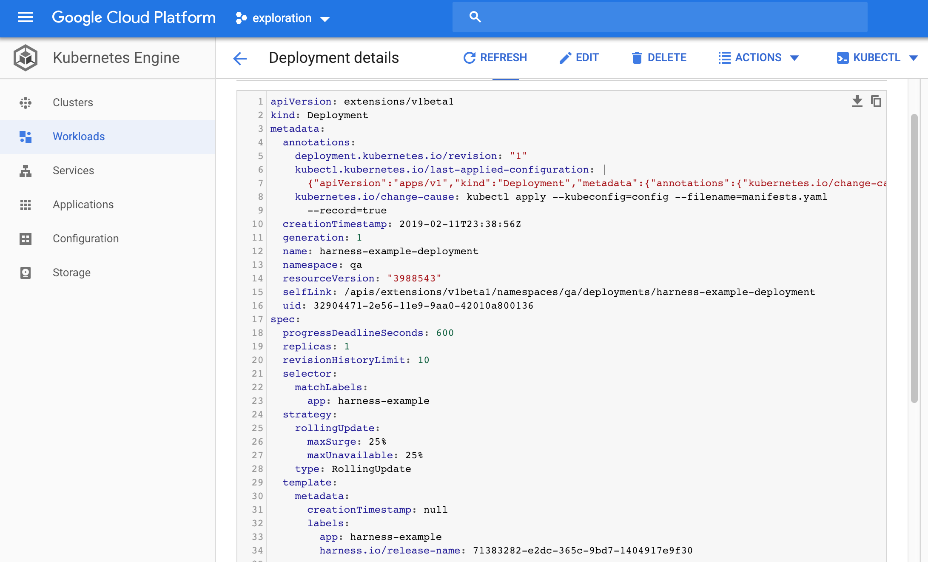Screen dimensions: 928x562
Task: Click the trash can delete icon
Action: (x=637, y=58)
